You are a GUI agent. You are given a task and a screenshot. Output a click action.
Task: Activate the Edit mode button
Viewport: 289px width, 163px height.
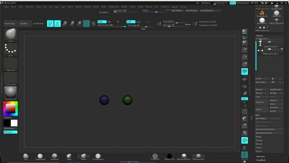(50, 24)
